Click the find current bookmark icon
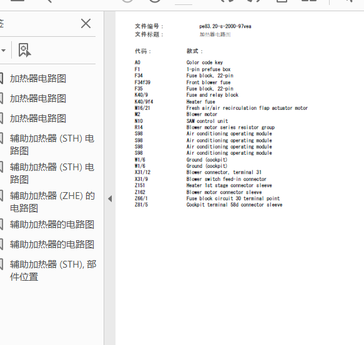This screenshot has height=345, width=364. (x=24, y=50)
